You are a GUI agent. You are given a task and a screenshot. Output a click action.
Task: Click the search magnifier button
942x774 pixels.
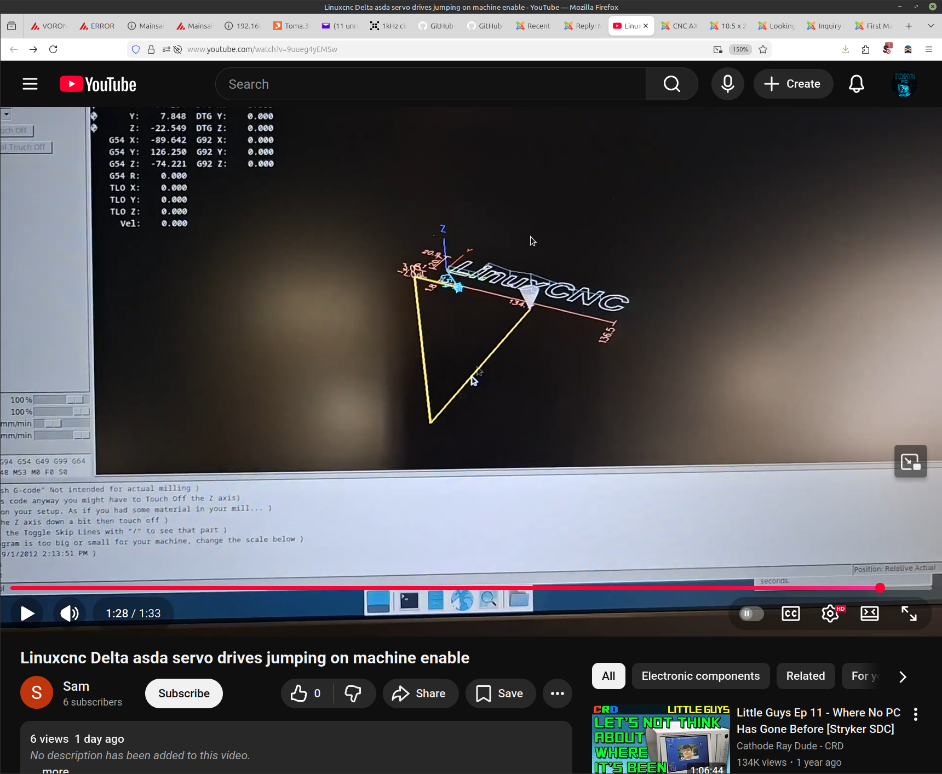(671, 84)
